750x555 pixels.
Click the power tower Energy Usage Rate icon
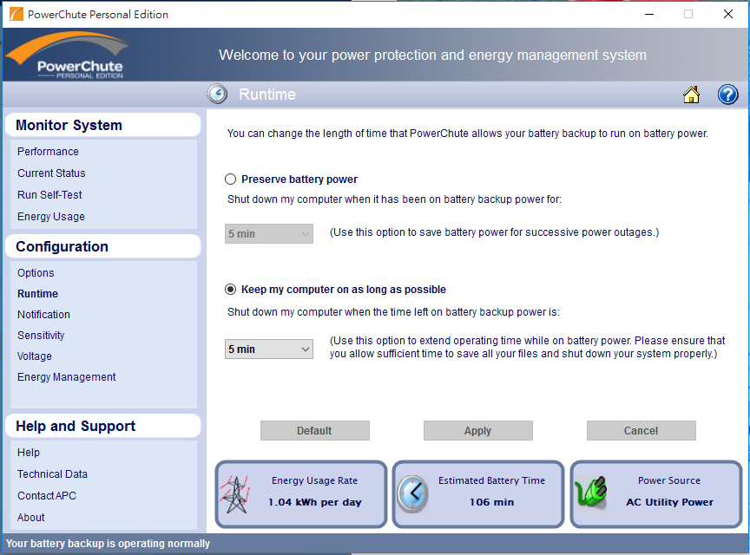234,494
